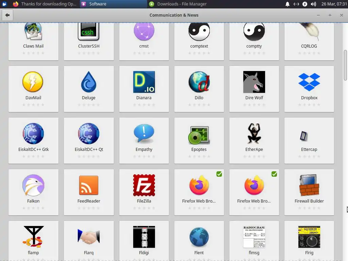This screenshot has width=348, height=261.
Task: Open the Fldigi app icon
Action: pos(144,237)
